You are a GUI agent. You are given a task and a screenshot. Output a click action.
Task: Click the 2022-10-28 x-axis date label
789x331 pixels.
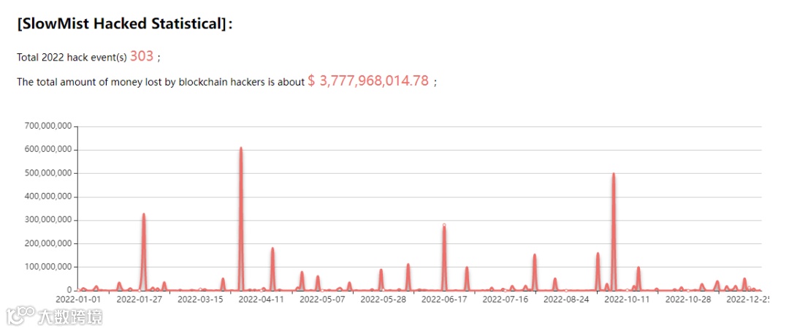[x=688, y=300]
